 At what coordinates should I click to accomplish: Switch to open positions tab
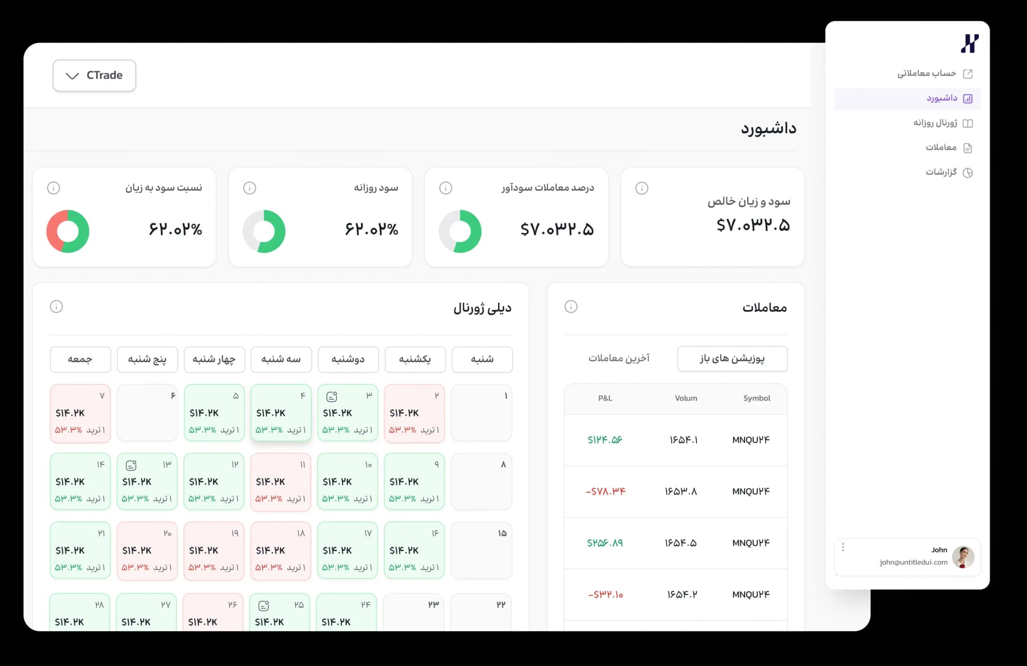[x=732, y=358]
